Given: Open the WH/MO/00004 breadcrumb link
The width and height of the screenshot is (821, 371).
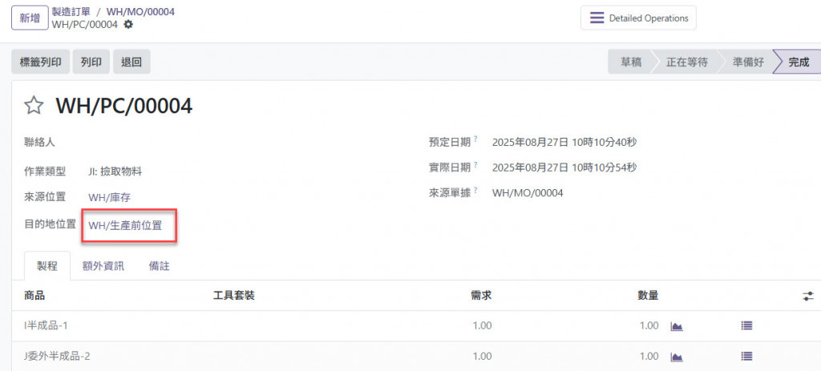Looking at the screenshot, I should (x=141, y=11).
